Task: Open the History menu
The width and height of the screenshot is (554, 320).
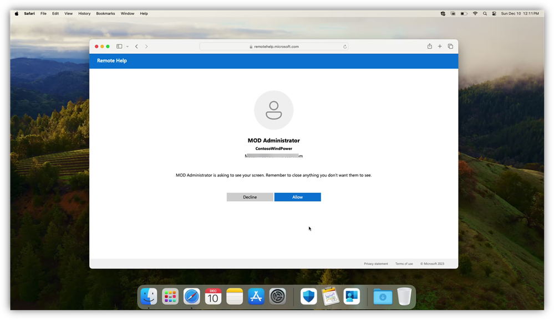Action: [x=84, y=14]
